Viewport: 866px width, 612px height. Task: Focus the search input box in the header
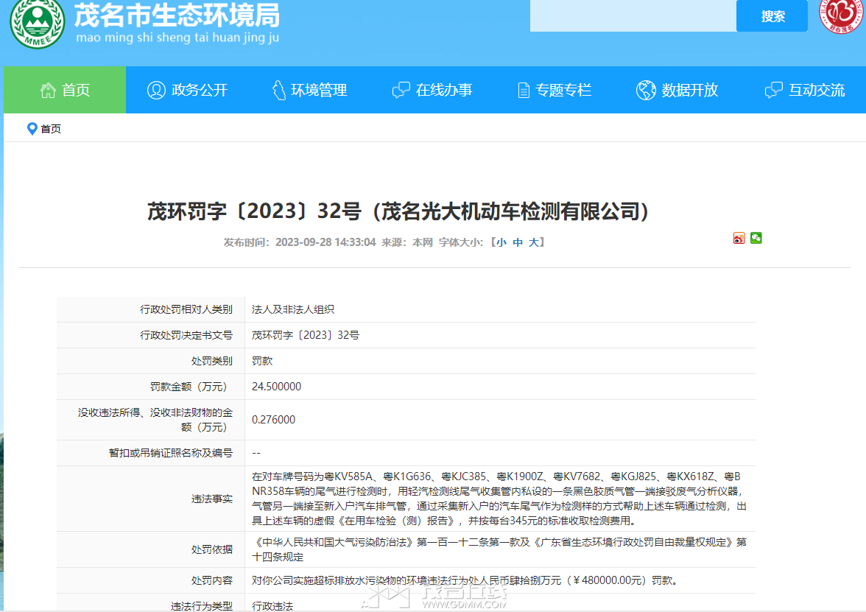(632, 16)
